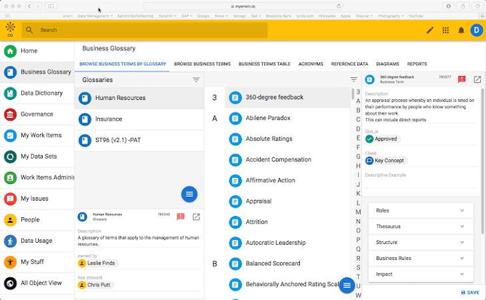Click the erwin DG logo icon
The width and height of the screenshot is (486, 300).
10,29
